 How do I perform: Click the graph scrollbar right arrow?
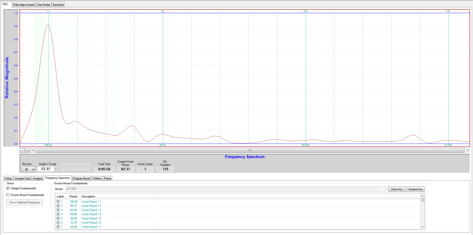468,151
